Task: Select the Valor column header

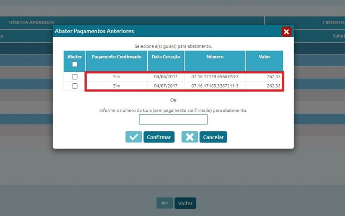Action: (x=264, y=57)
